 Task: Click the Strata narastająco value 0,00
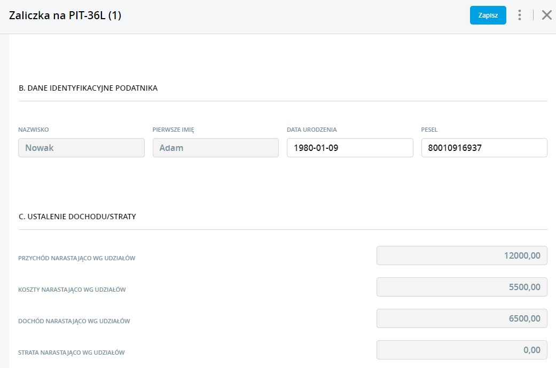(461, 350)
